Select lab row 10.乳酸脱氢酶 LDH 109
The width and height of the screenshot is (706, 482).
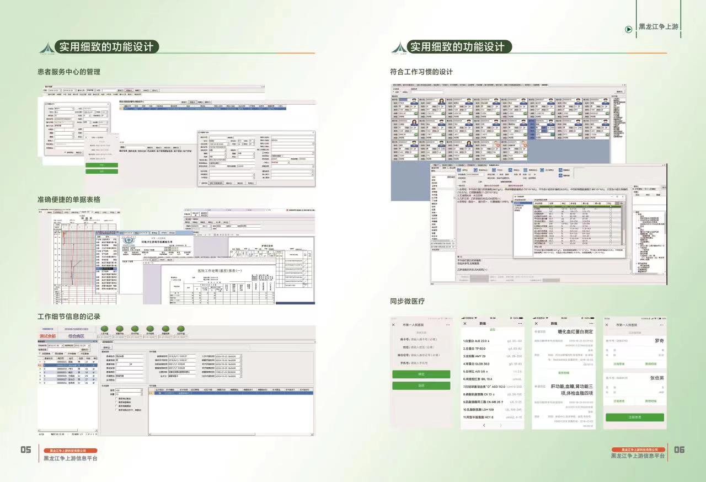click(x=492, y=410)
